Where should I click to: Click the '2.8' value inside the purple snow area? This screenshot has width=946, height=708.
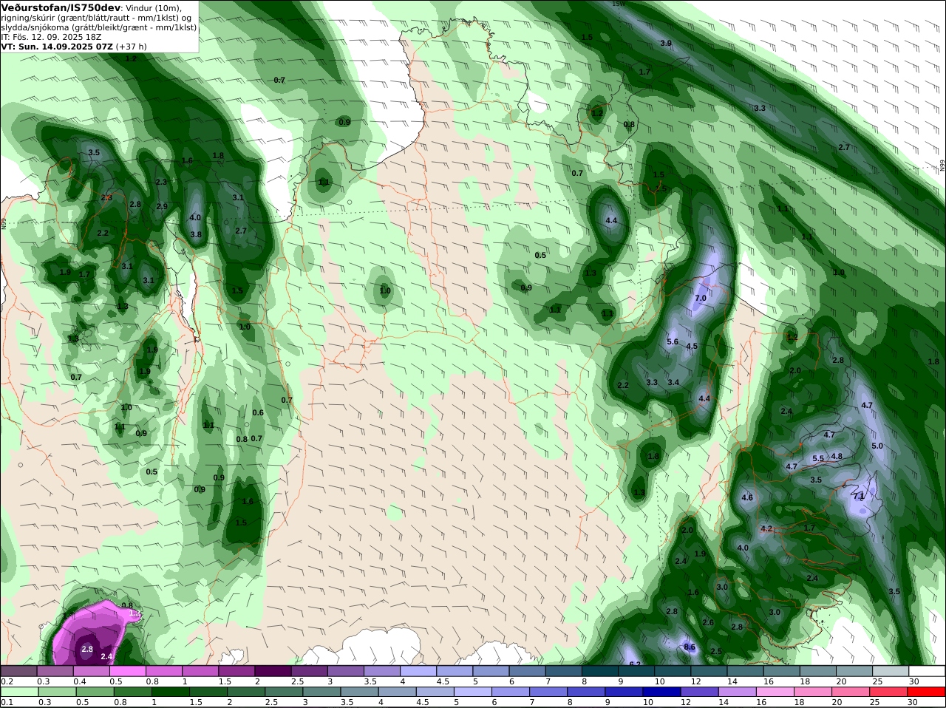coord(87,649)
